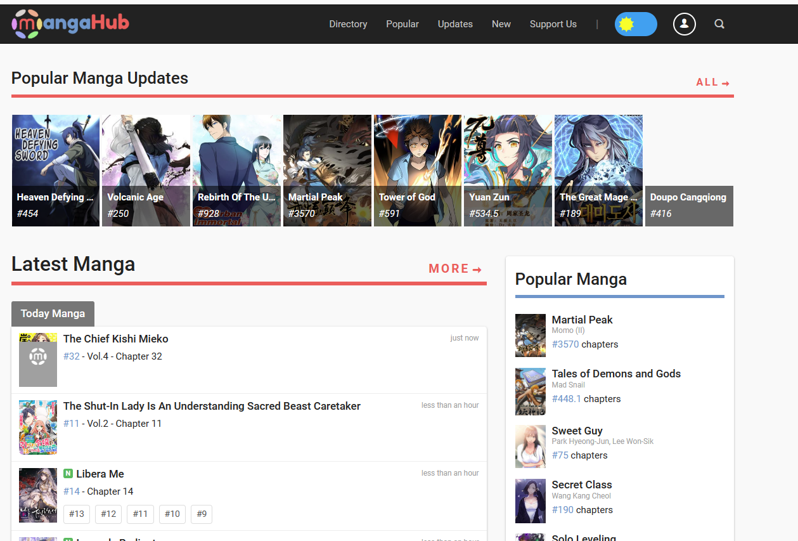Image resolution: width=798 pixels, height=541 pixels.
Task: Open The Chief Kishi Mieko title
Action: click(x=116, y=339)
